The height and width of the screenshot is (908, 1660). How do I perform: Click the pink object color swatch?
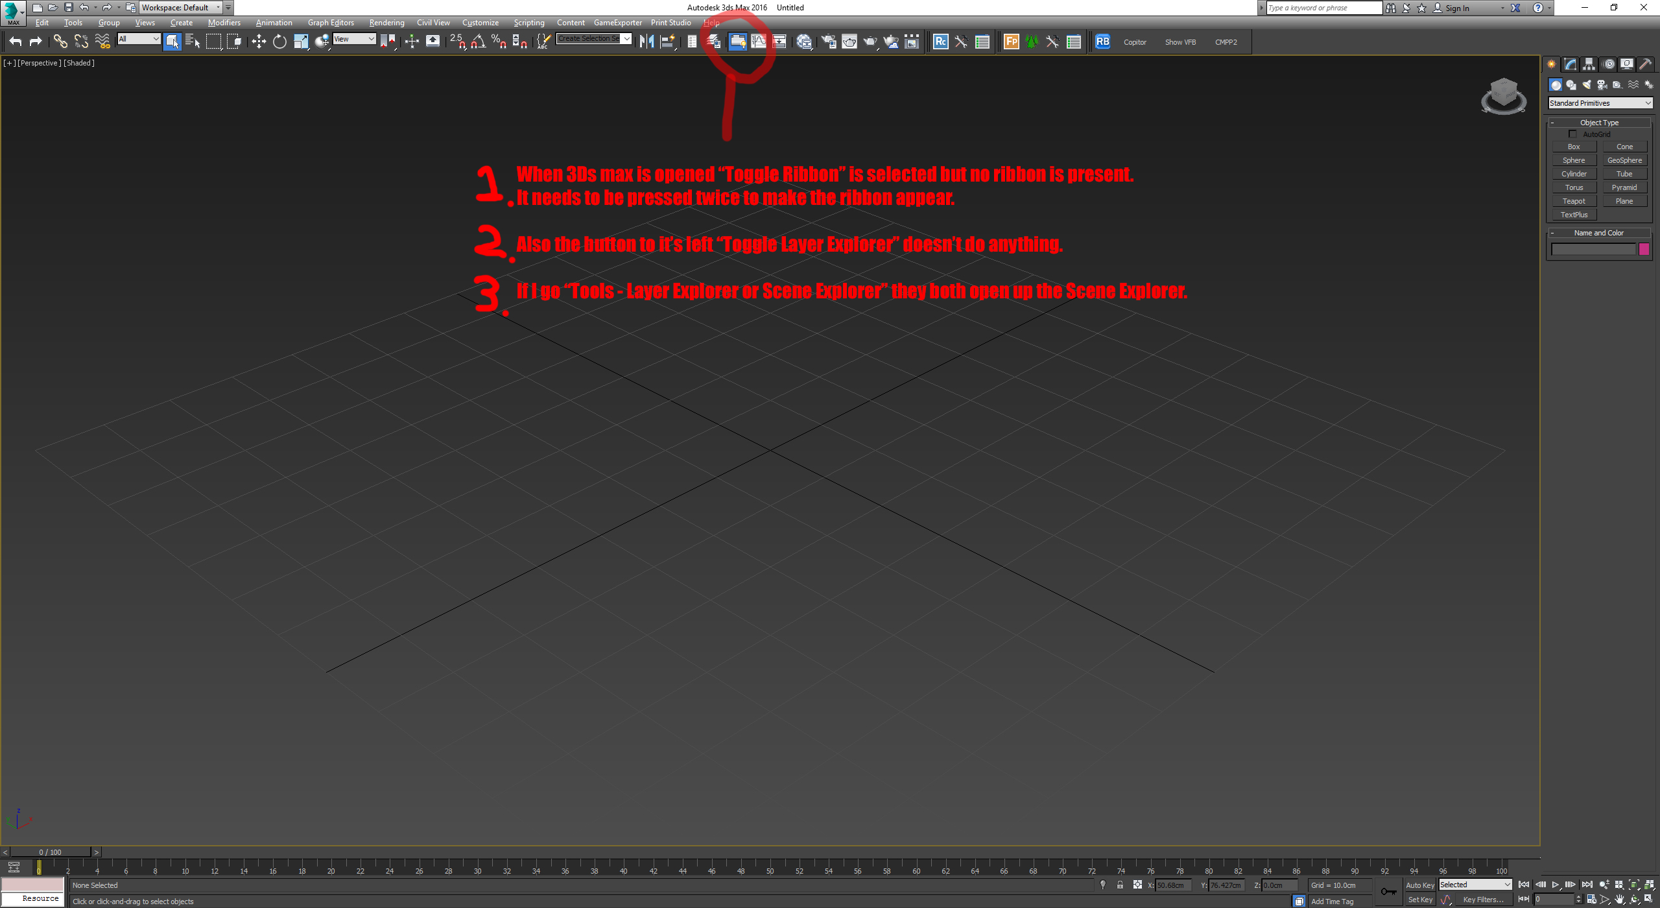coord(1644,250)
